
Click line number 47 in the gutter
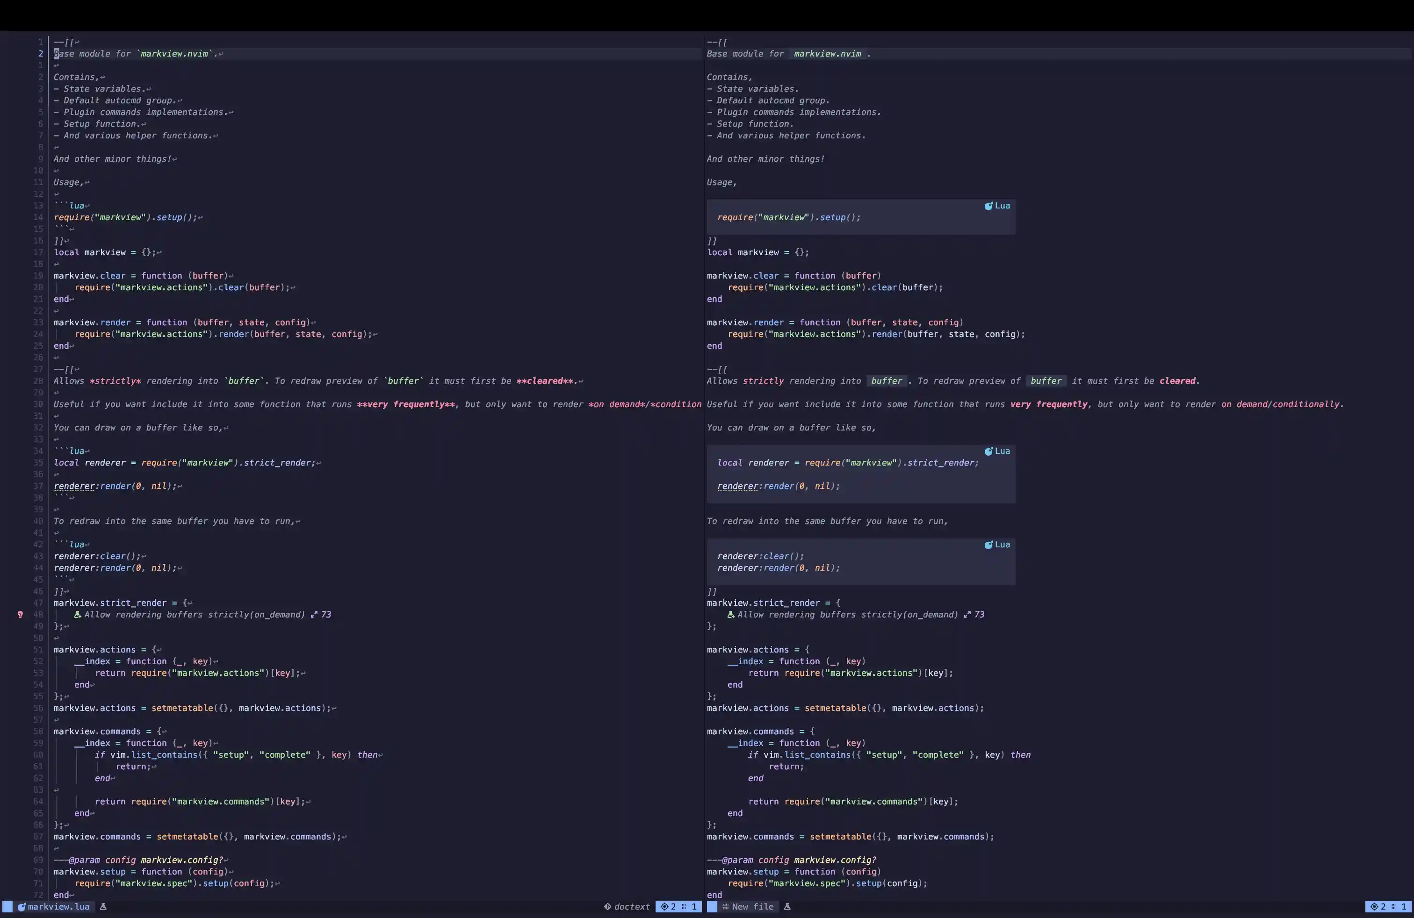coord(38,602)
